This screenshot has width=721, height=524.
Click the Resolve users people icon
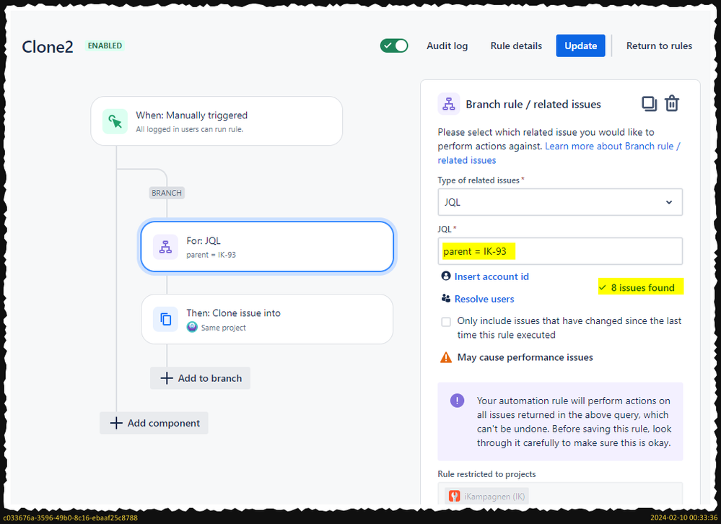coord(445,298)
